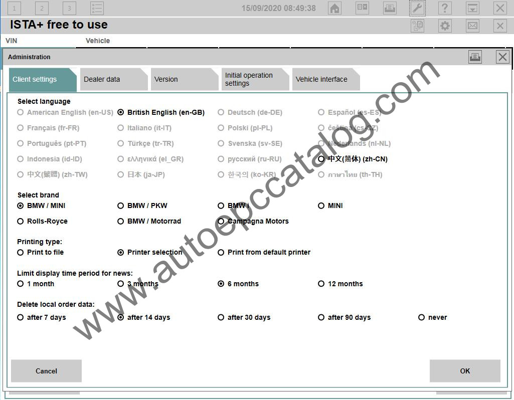Click the split-panel icon next to Home
The height and width of the screenshot is (400, 514).
[362, 8]
